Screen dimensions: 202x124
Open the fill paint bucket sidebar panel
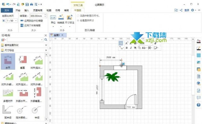point(199,41)
